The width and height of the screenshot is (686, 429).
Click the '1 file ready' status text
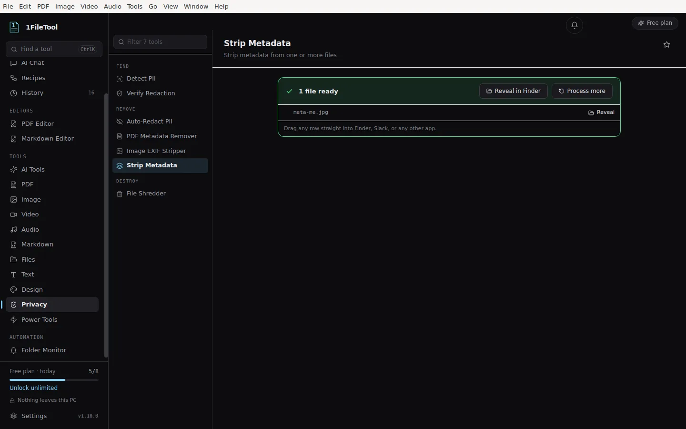click(318, 91)
